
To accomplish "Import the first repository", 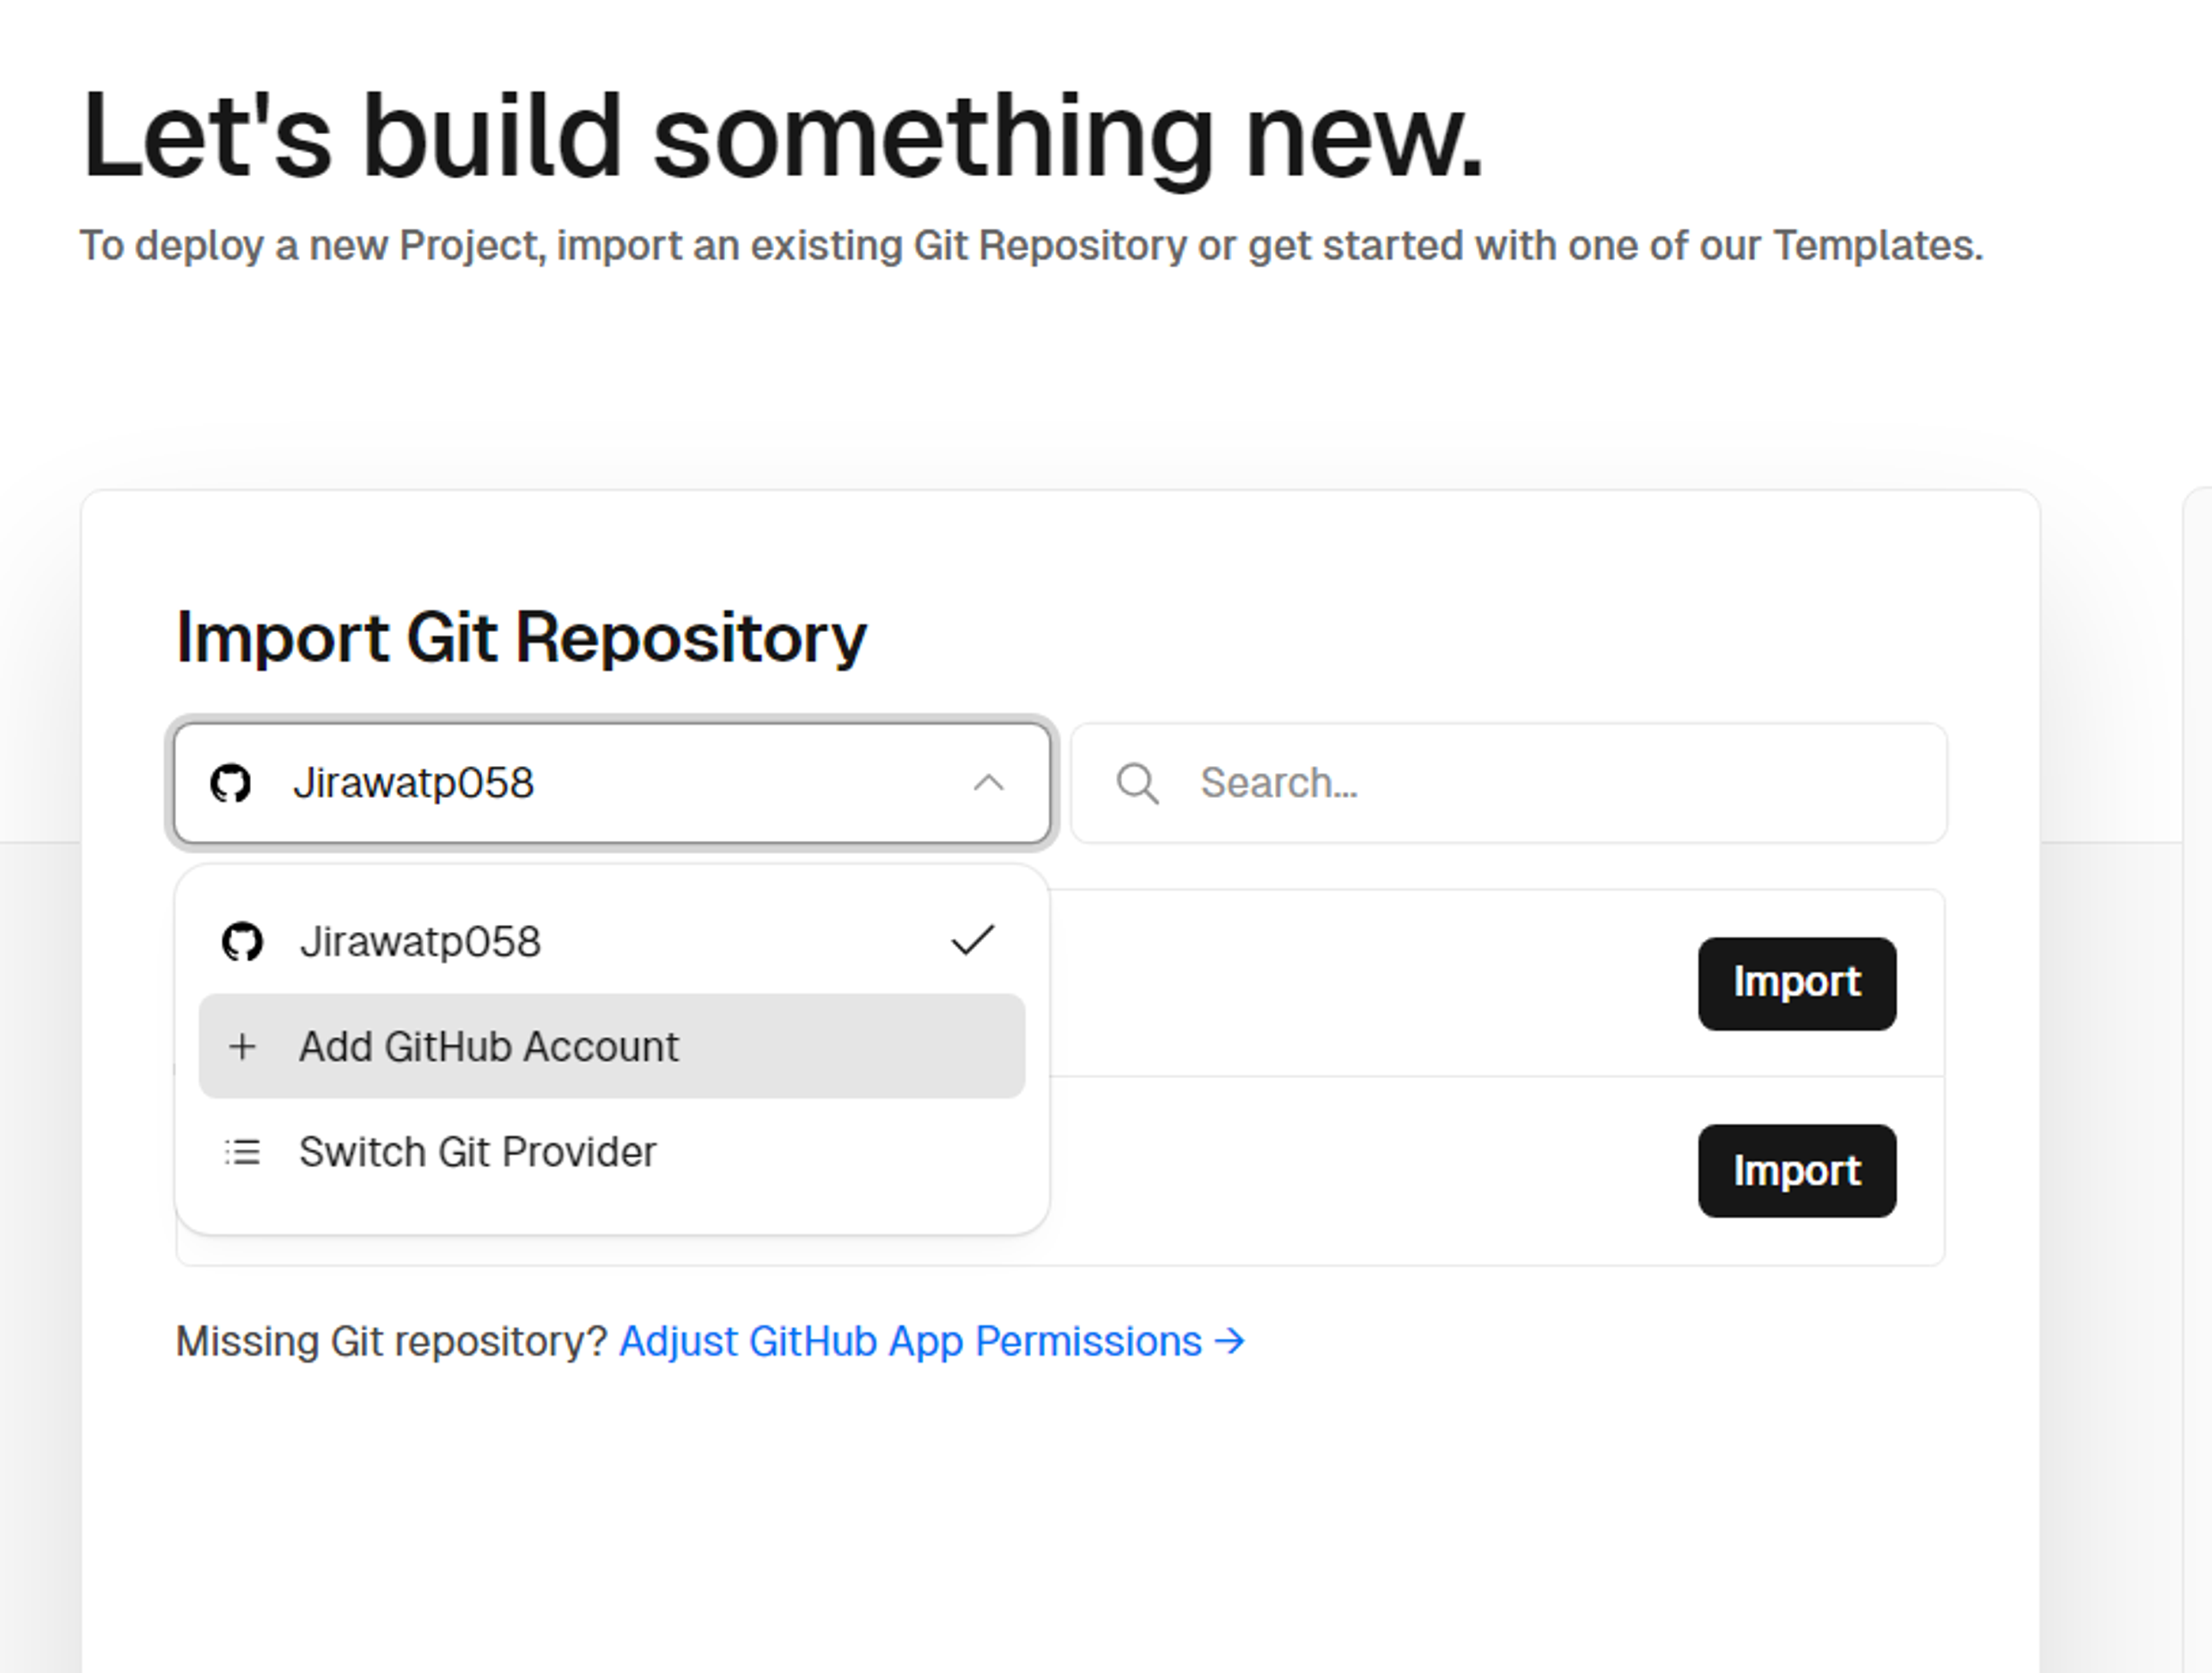I will click(1797, 984).
